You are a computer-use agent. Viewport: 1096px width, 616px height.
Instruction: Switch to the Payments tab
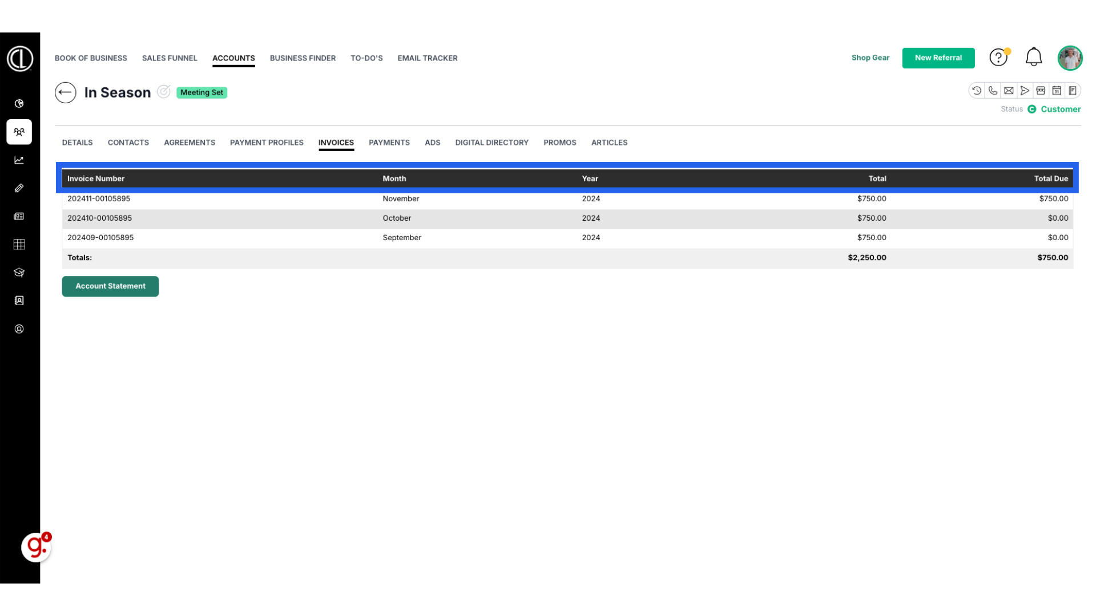pyautogui.click(x=389, y=143)
